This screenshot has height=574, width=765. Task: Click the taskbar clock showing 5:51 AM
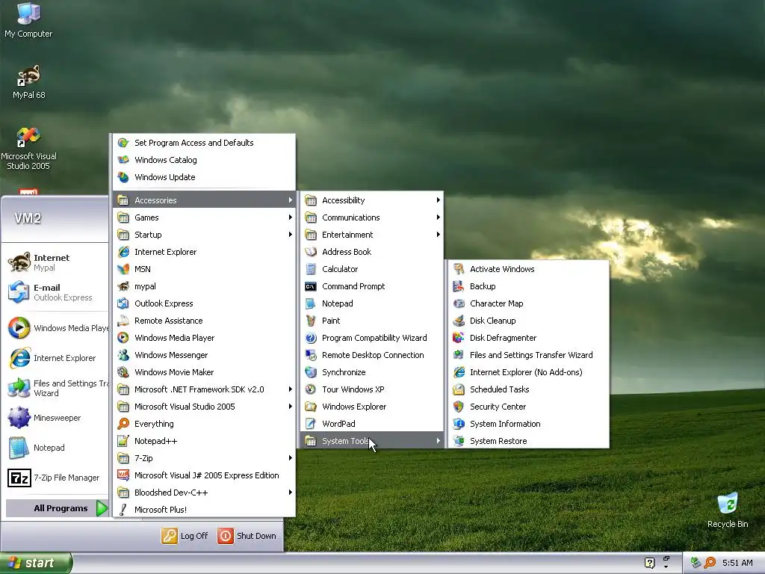(737, 563)
